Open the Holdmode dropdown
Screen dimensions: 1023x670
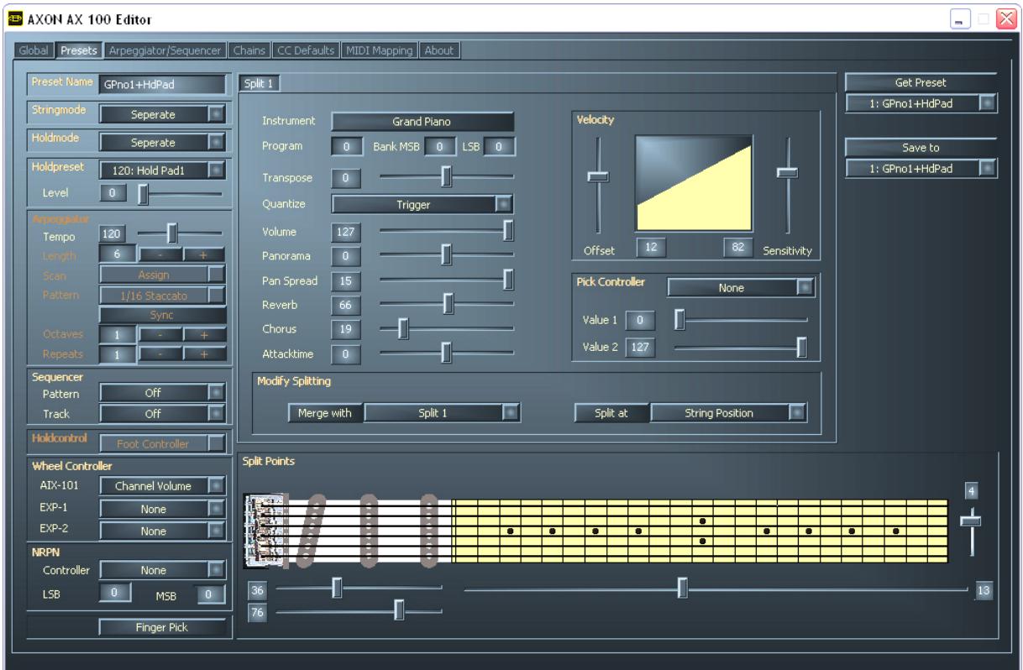point(163,143)
